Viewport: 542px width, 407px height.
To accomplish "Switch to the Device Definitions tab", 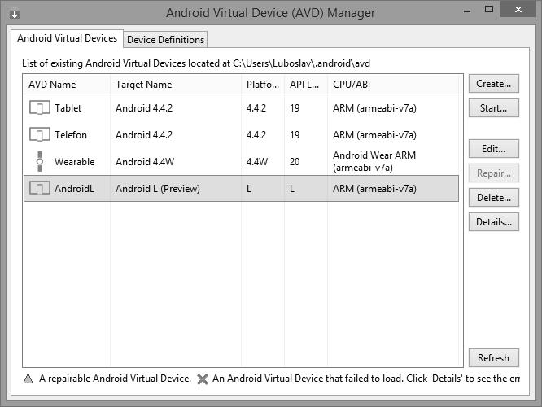I will (x=166, y=39).
